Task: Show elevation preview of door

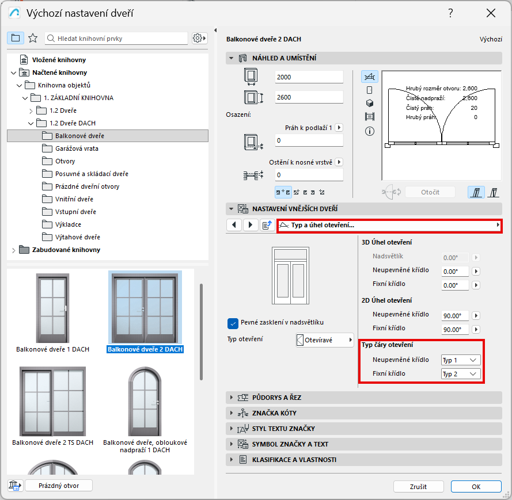Action: tap(370, 90)
